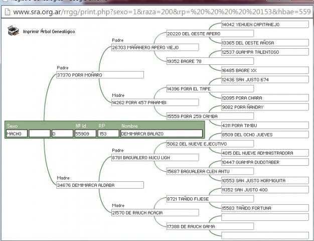The height and width of the screenshot is (241, 314).
Task: Click 8781 BAGUALERO NUCU LIGH entry
Action: coord(155,158)
